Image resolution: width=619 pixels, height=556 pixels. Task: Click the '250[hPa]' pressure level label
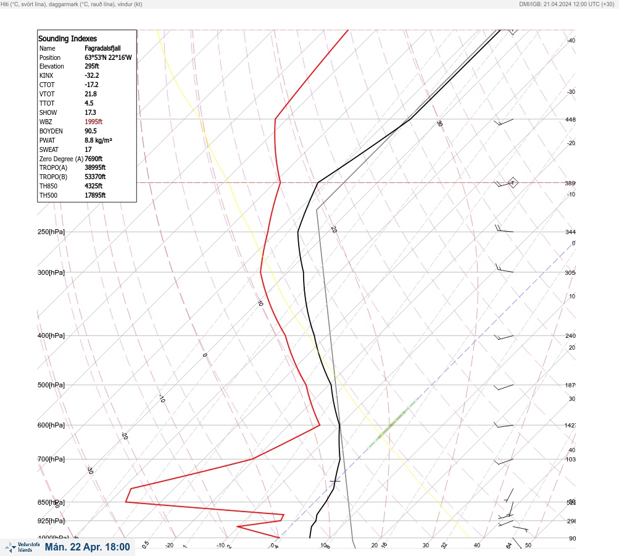point(51,232)
